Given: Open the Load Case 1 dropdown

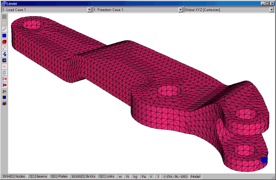Looking at the screenshot, I should click(x=46, y=10).
